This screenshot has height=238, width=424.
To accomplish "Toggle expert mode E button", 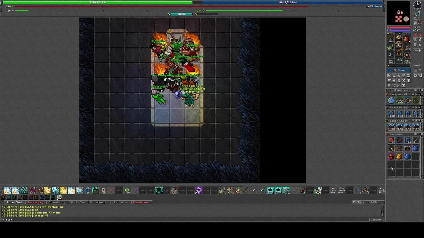I will [x=420, y=45].
